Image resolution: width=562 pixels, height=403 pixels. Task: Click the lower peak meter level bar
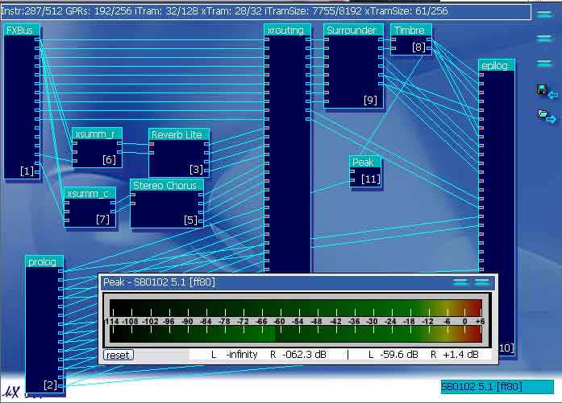(x=296, y=334)
